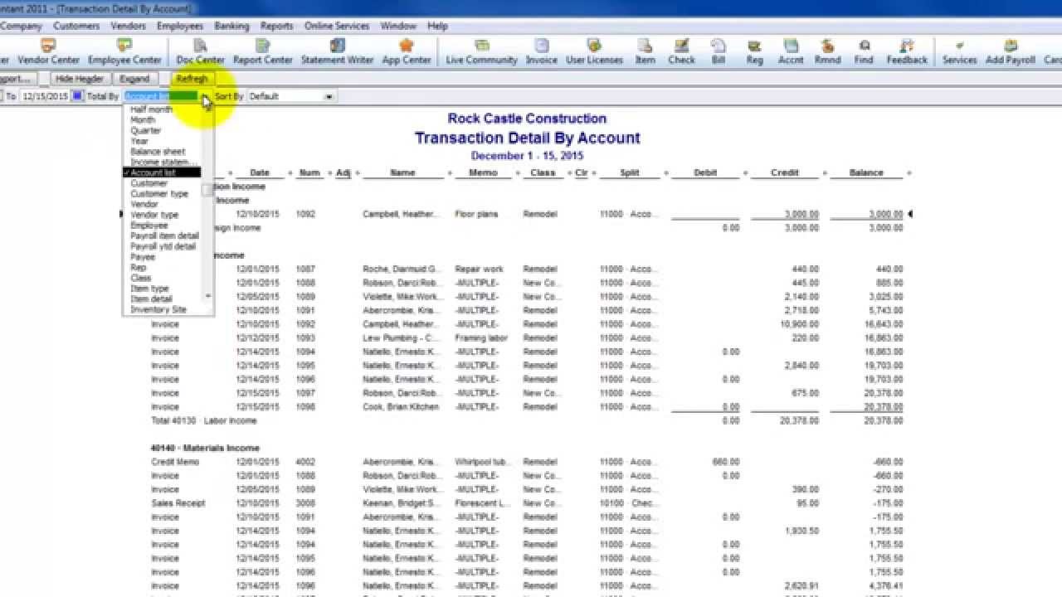The image size is (1062, 597).
Task: Open the Reg register icon
Action: (x=754, y=51)
